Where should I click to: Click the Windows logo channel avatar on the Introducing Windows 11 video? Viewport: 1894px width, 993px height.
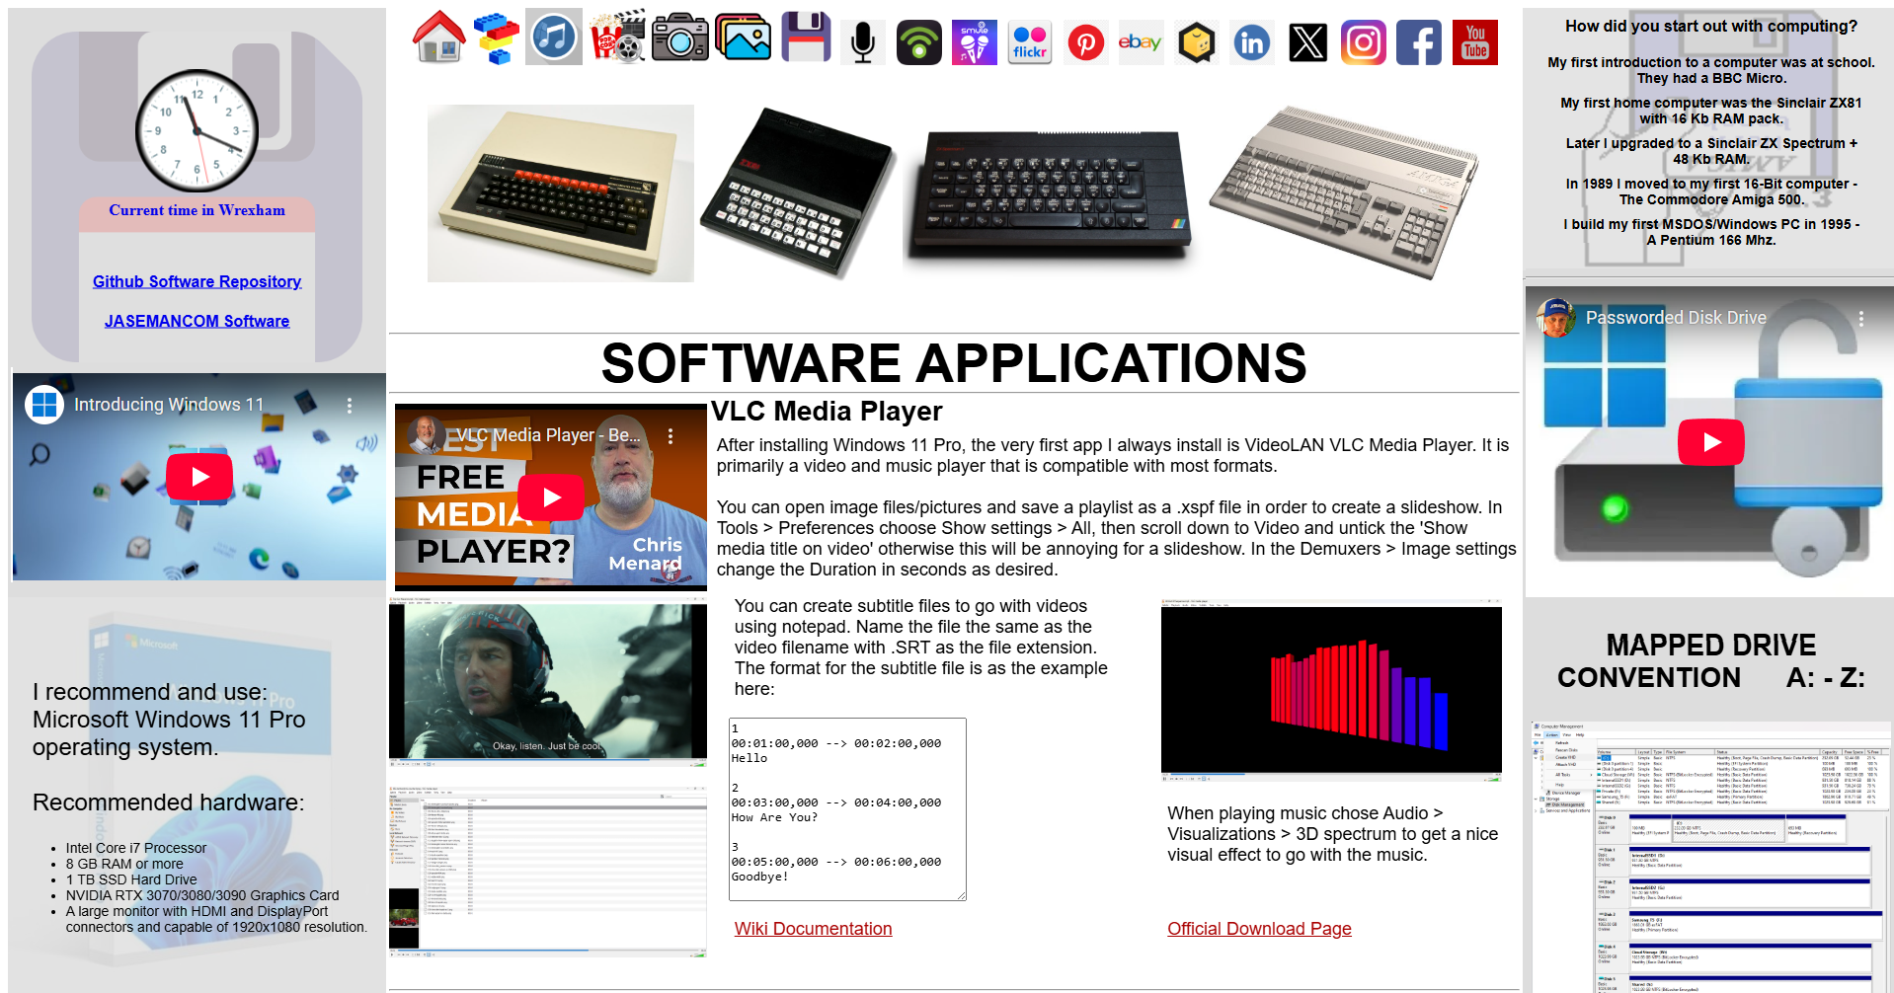(44, 405)
